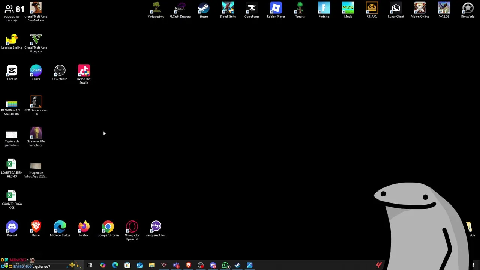
Task: Select CUANTO PAGA KICK Excel file
Action: [12, 200]
